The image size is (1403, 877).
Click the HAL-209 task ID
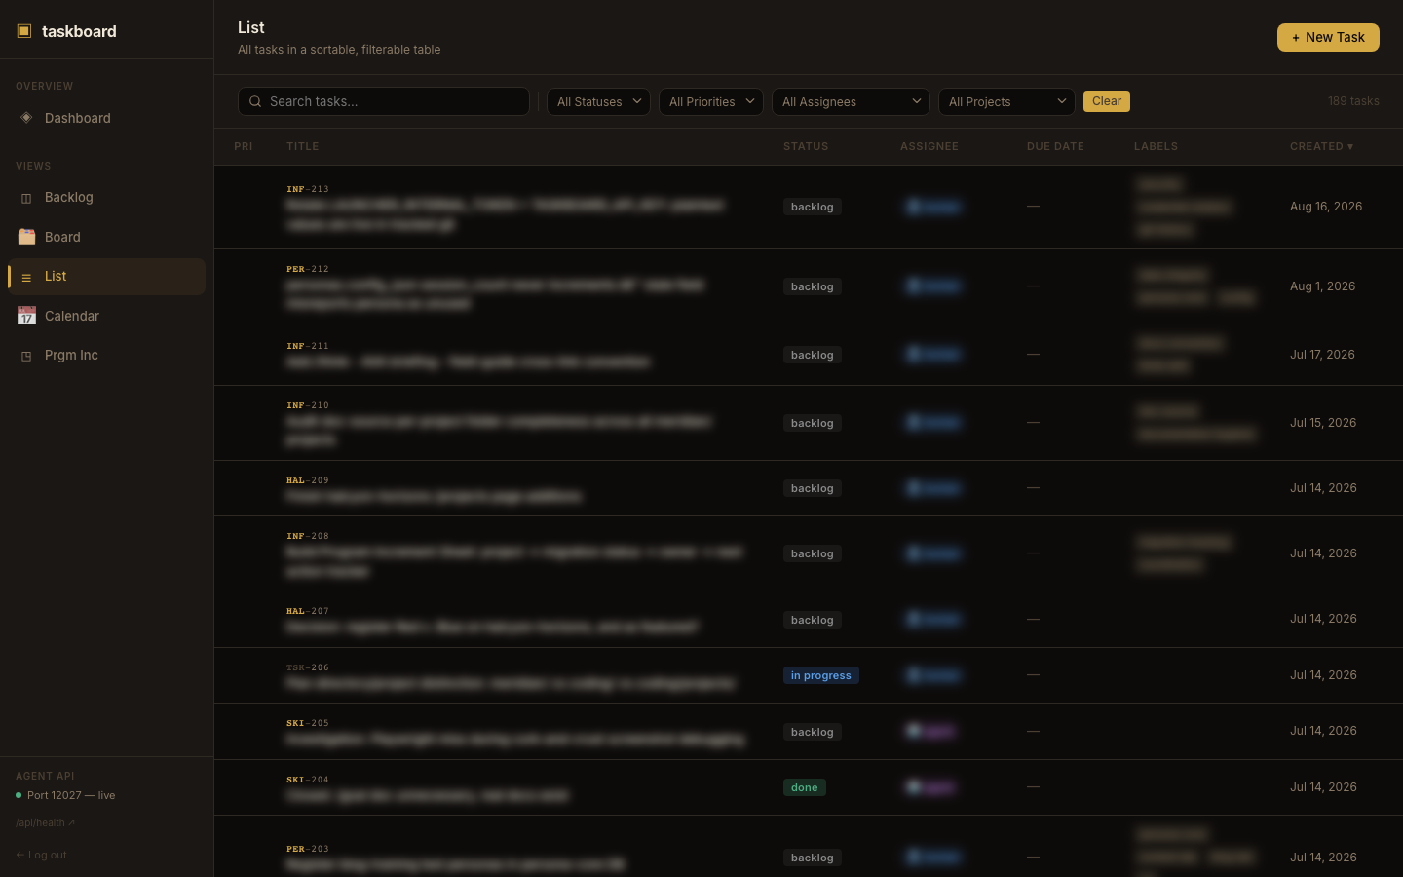[308, 480]
